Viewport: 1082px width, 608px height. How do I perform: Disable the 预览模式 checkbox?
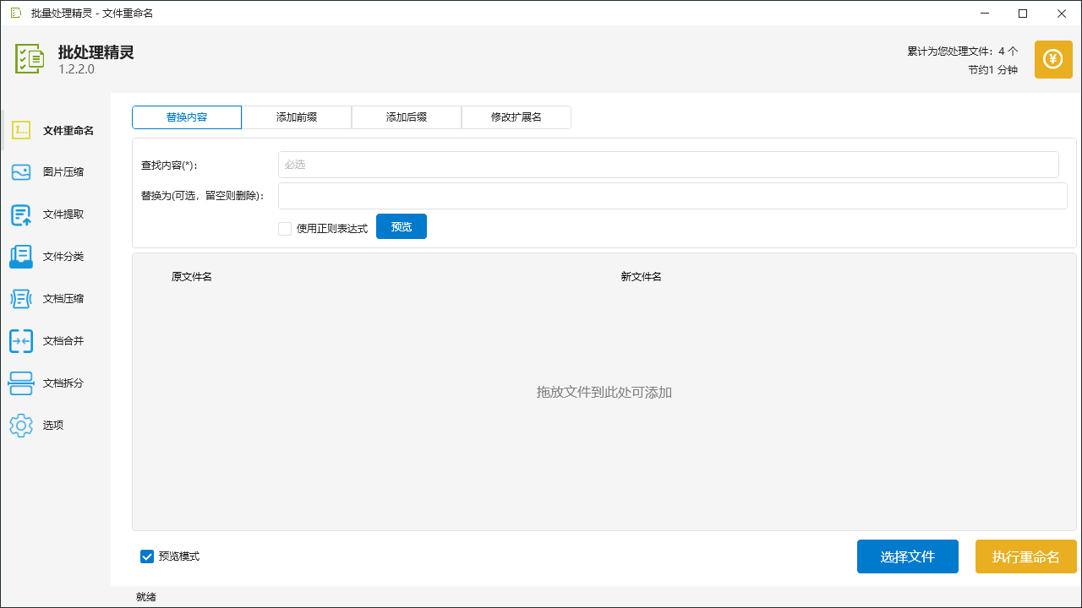pyautogui.click(x=146, y=556)
